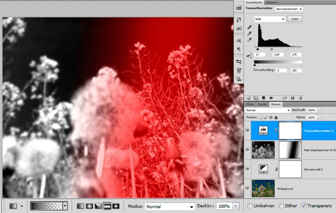336x213 pixels.
Task: Hide the Feld Weichzeichnen layer
Action: pyautogui.click(x=247, y=149)
